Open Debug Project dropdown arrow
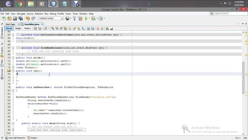The image size is (248, 140). (x=97, y=18)
